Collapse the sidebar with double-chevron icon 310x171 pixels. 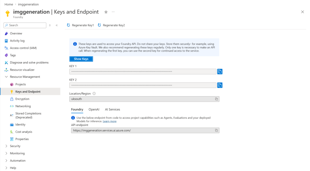pos(57,25)
